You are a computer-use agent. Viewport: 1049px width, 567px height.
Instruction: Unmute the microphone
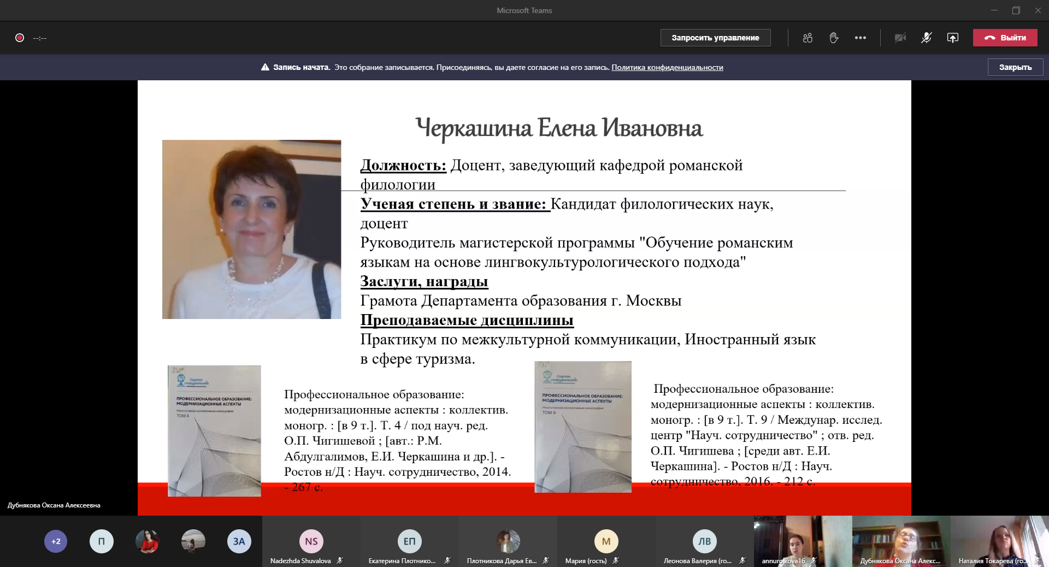(926, 38)
